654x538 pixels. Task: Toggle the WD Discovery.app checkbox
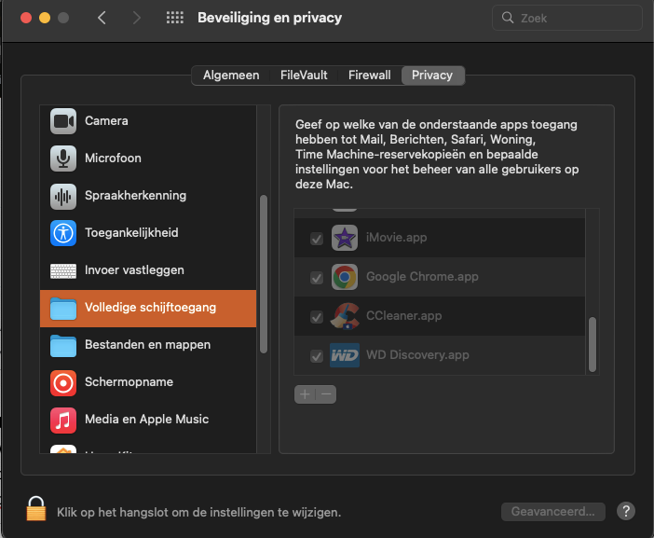point(317,356)
